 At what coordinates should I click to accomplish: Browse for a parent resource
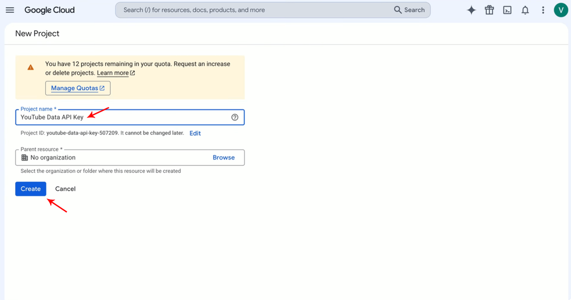(224, 158)
